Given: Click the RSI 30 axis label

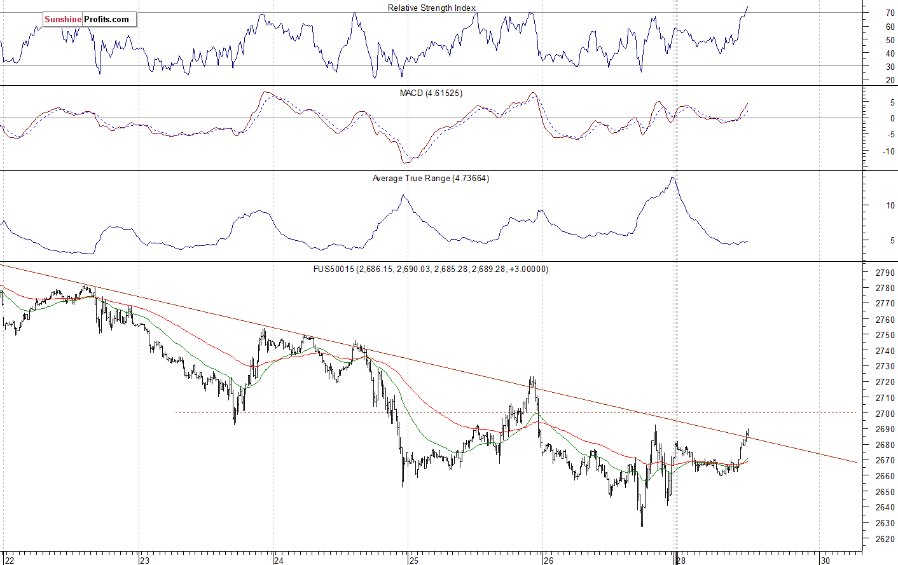Looking at the screenshot, I should tap(890, 67).
